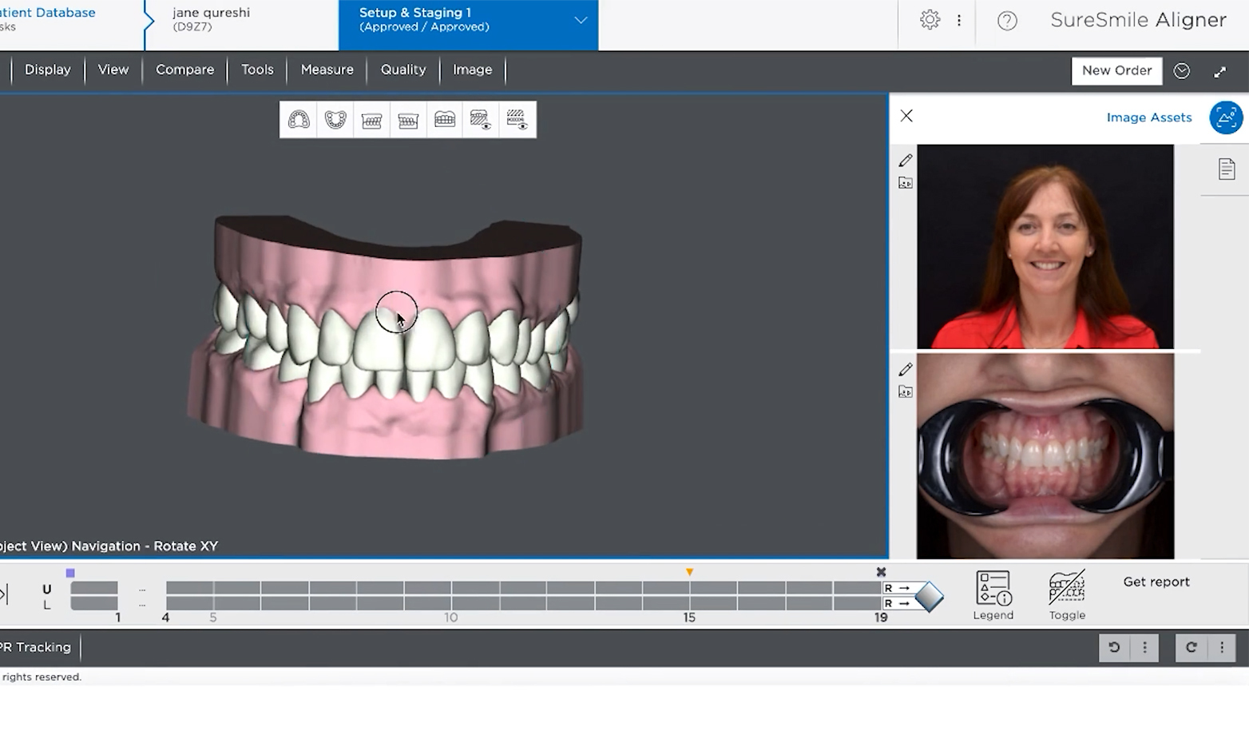The height and width of the screenshot is (747, 1249).
Task: Click the undo button
Action: tap(1114, 647)
